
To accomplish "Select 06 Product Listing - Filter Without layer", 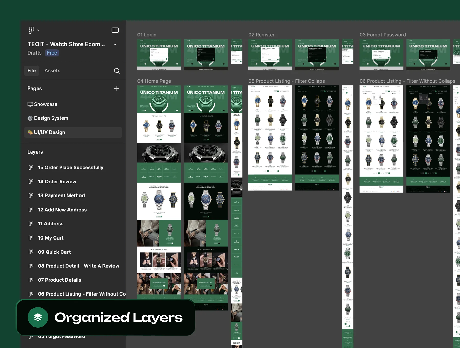I will [82, 294].
